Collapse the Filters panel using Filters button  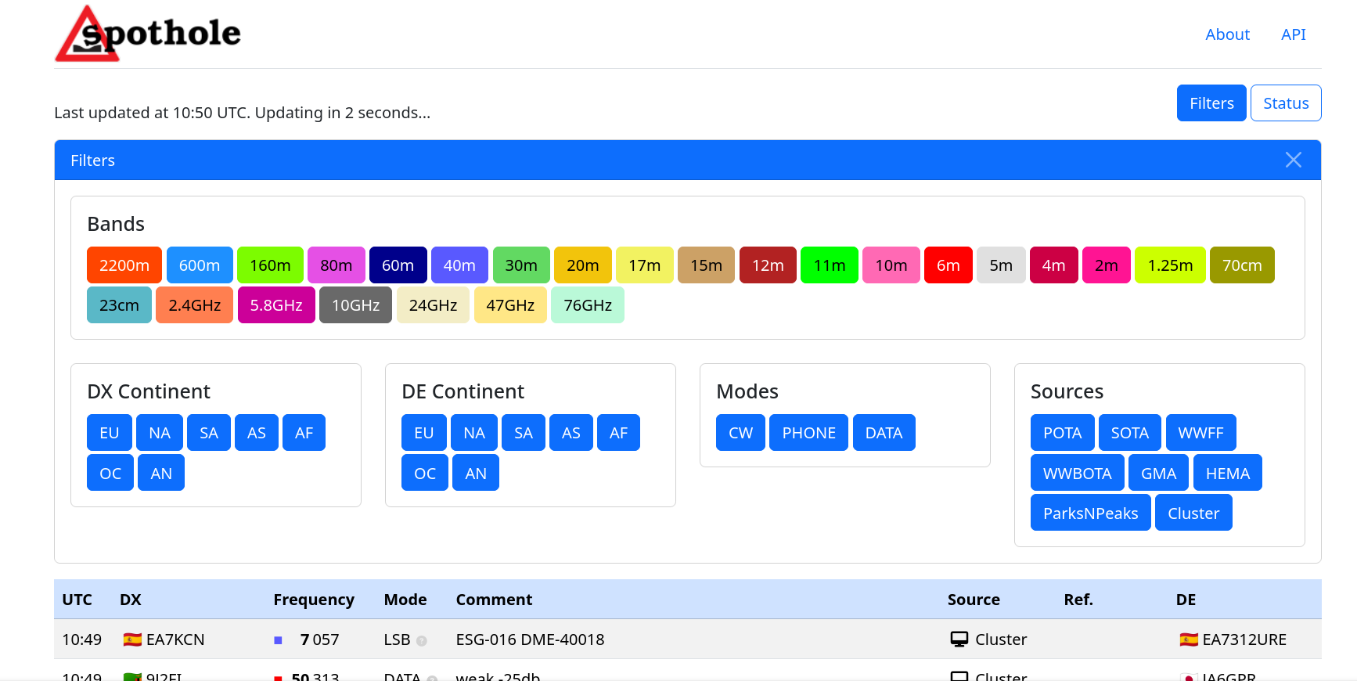1211,103
